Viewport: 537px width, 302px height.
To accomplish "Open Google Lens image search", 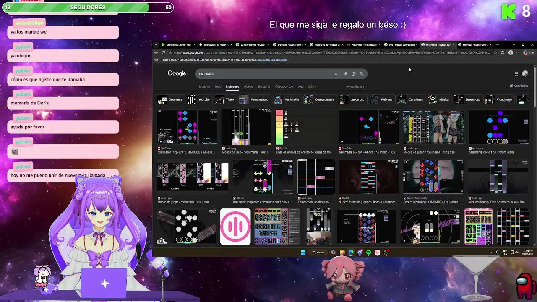I will [x=354, y=74].
